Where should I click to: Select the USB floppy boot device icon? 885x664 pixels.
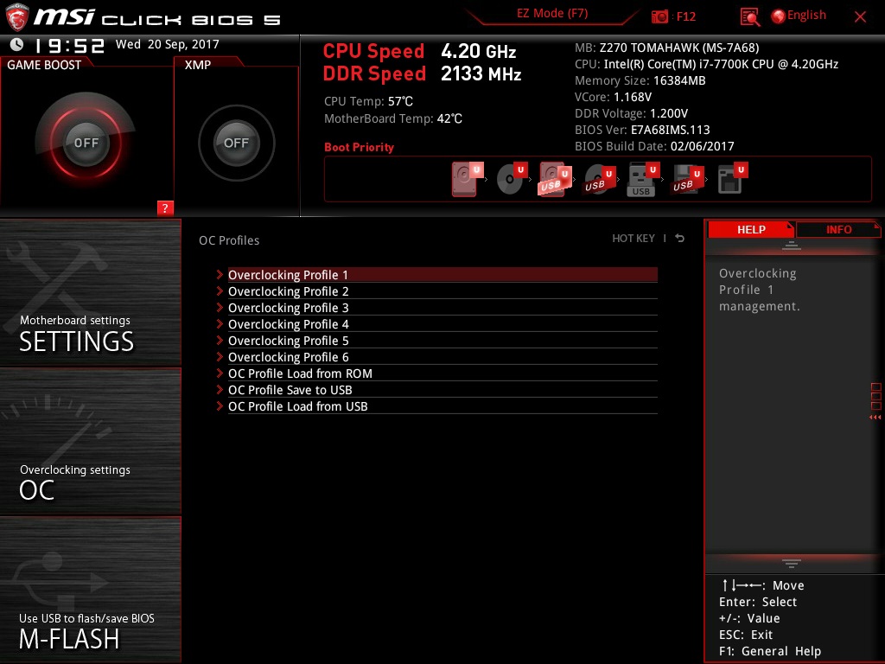[687, 179]
